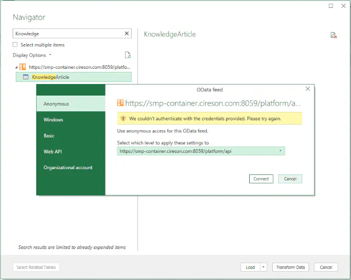Open the Display Options dropdown

[x=32, y=55]
